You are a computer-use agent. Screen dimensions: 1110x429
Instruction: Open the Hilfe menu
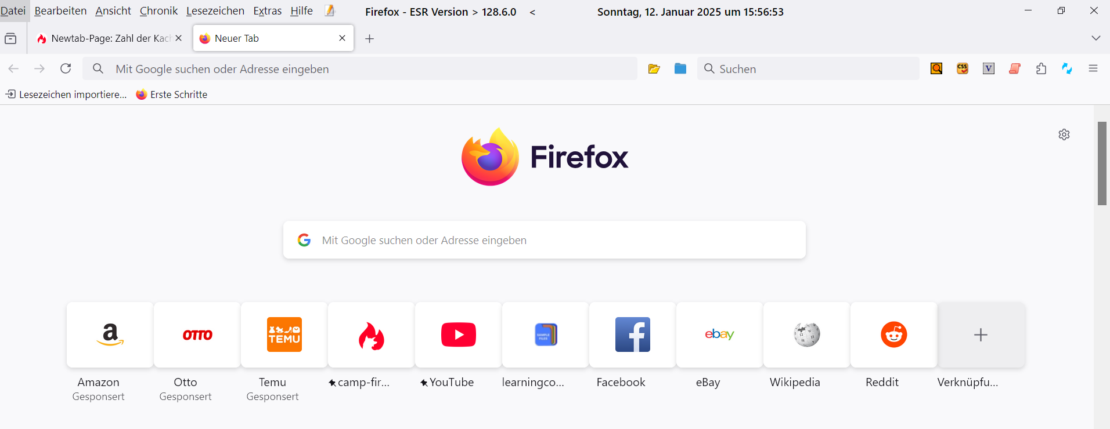(302, 11)
